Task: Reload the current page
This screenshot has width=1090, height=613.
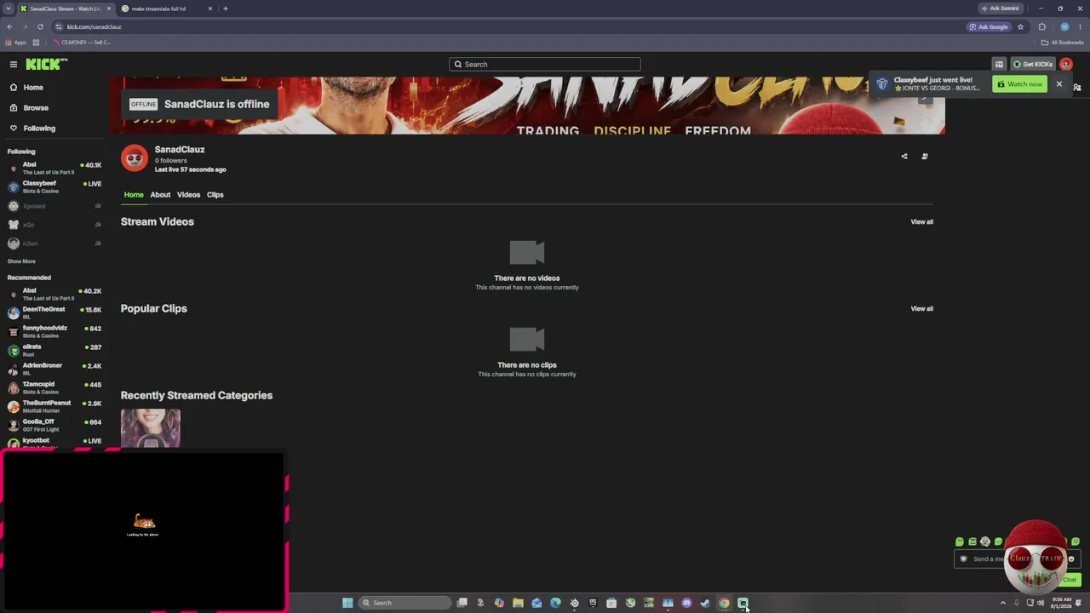Action: tap(40, 26)
